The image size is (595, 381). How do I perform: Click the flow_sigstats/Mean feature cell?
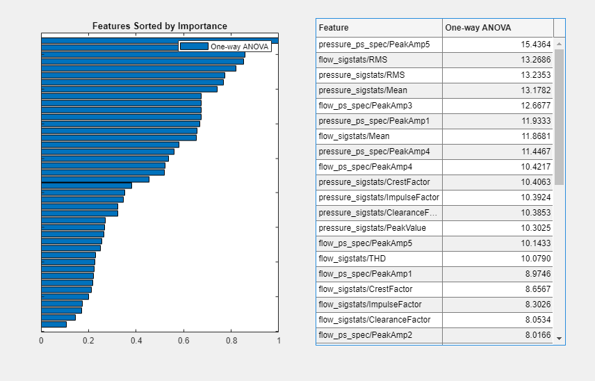coord(379,136)
